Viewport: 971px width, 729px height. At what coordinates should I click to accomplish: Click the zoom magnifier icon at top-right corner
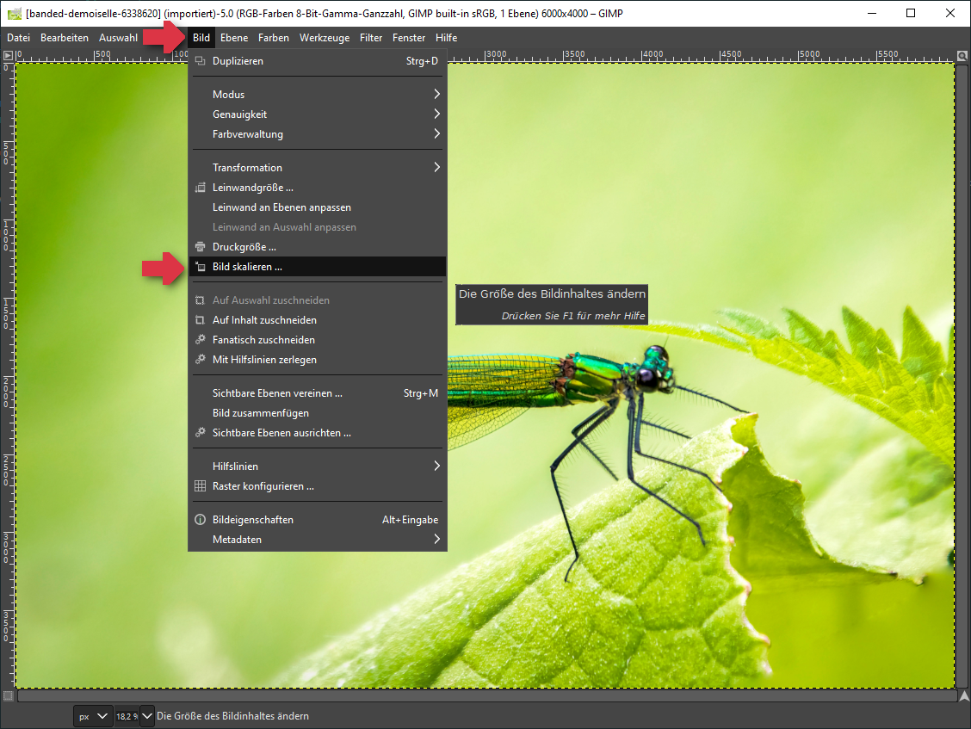click(x=962, y=56)
